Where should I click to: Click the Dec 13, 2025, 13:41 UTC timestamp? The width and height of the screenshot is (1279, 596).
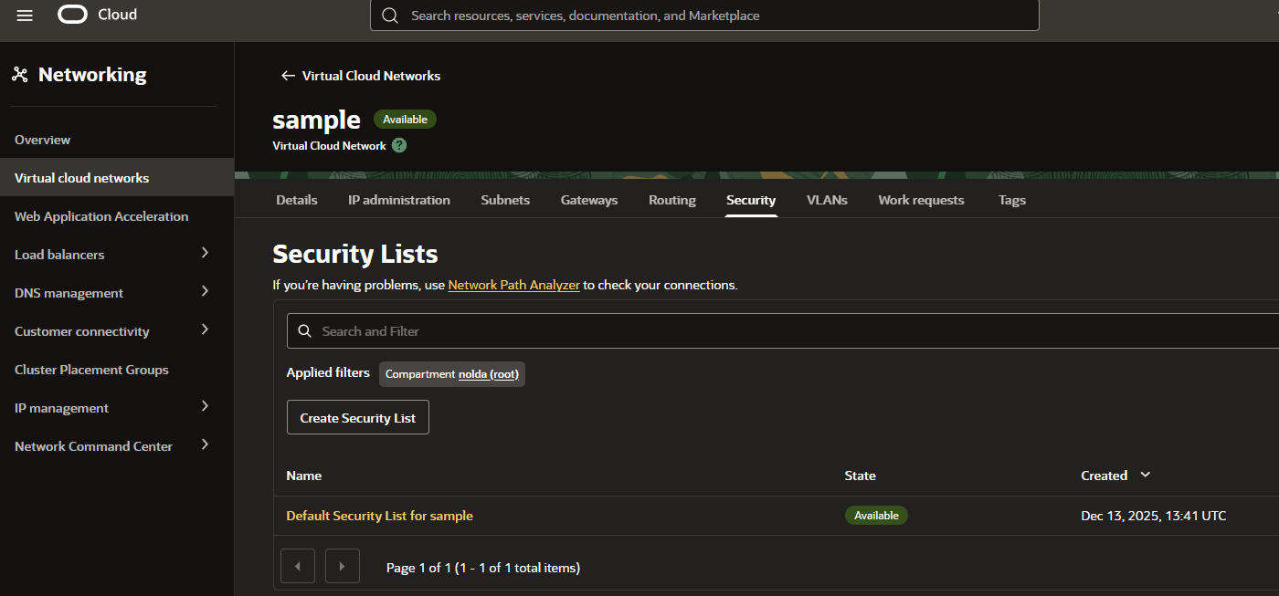pos(1153,516)
